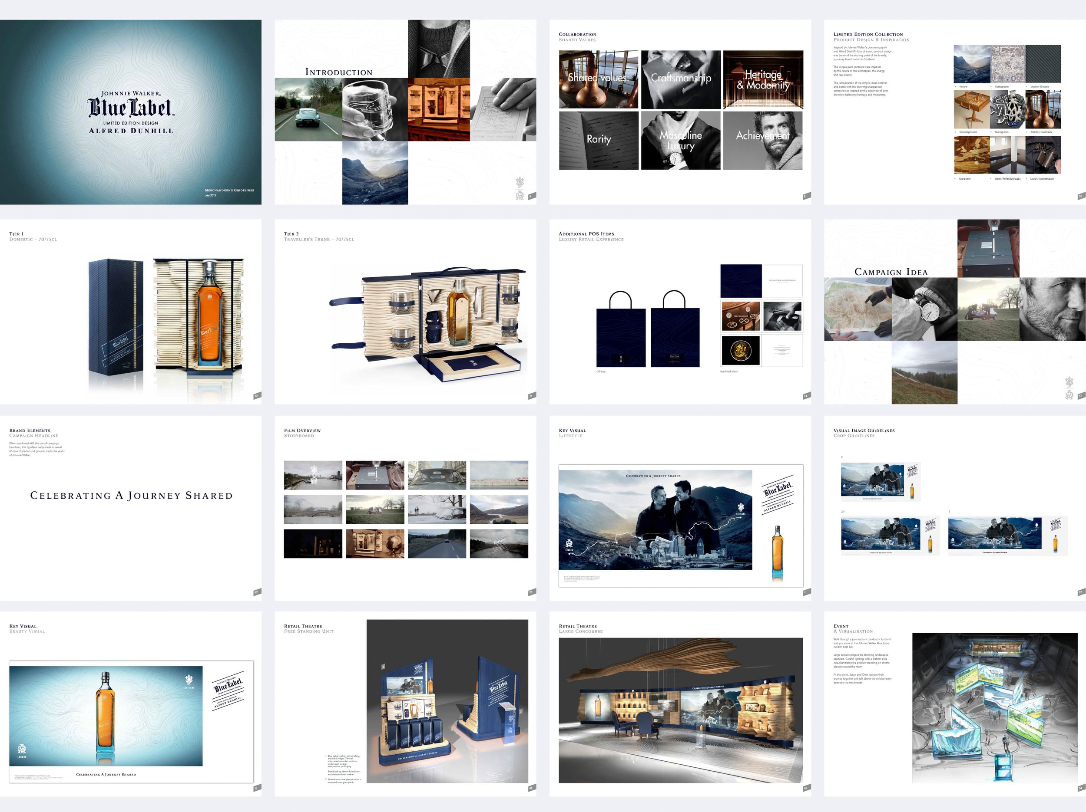Image resolution: width=1086 pixels, height=812 pixels.
Task: Click the 'Craftsmanship' image tile
Action: pos(681,79)
